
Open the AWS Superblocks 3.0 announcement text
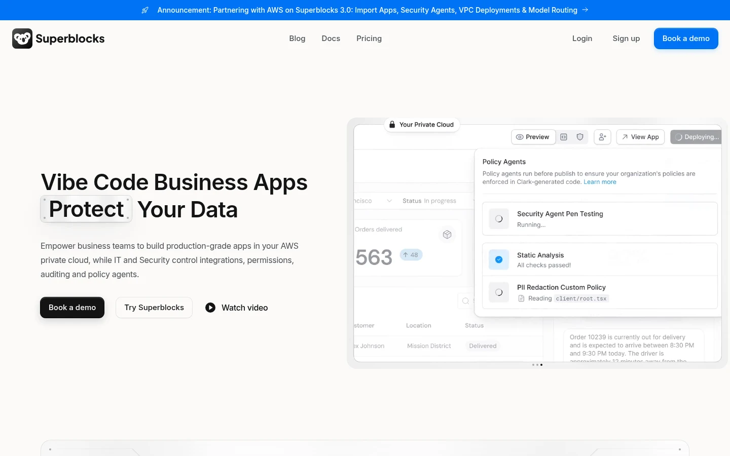point(368,10)
